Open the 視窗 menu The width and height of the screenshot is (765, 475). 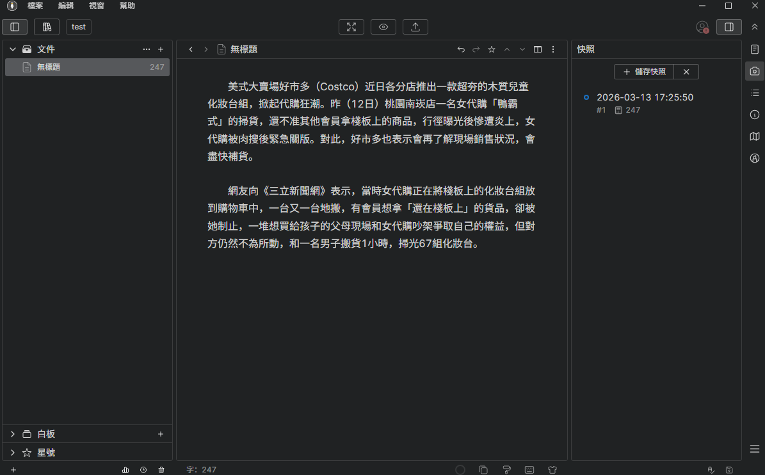coord(97,6)
